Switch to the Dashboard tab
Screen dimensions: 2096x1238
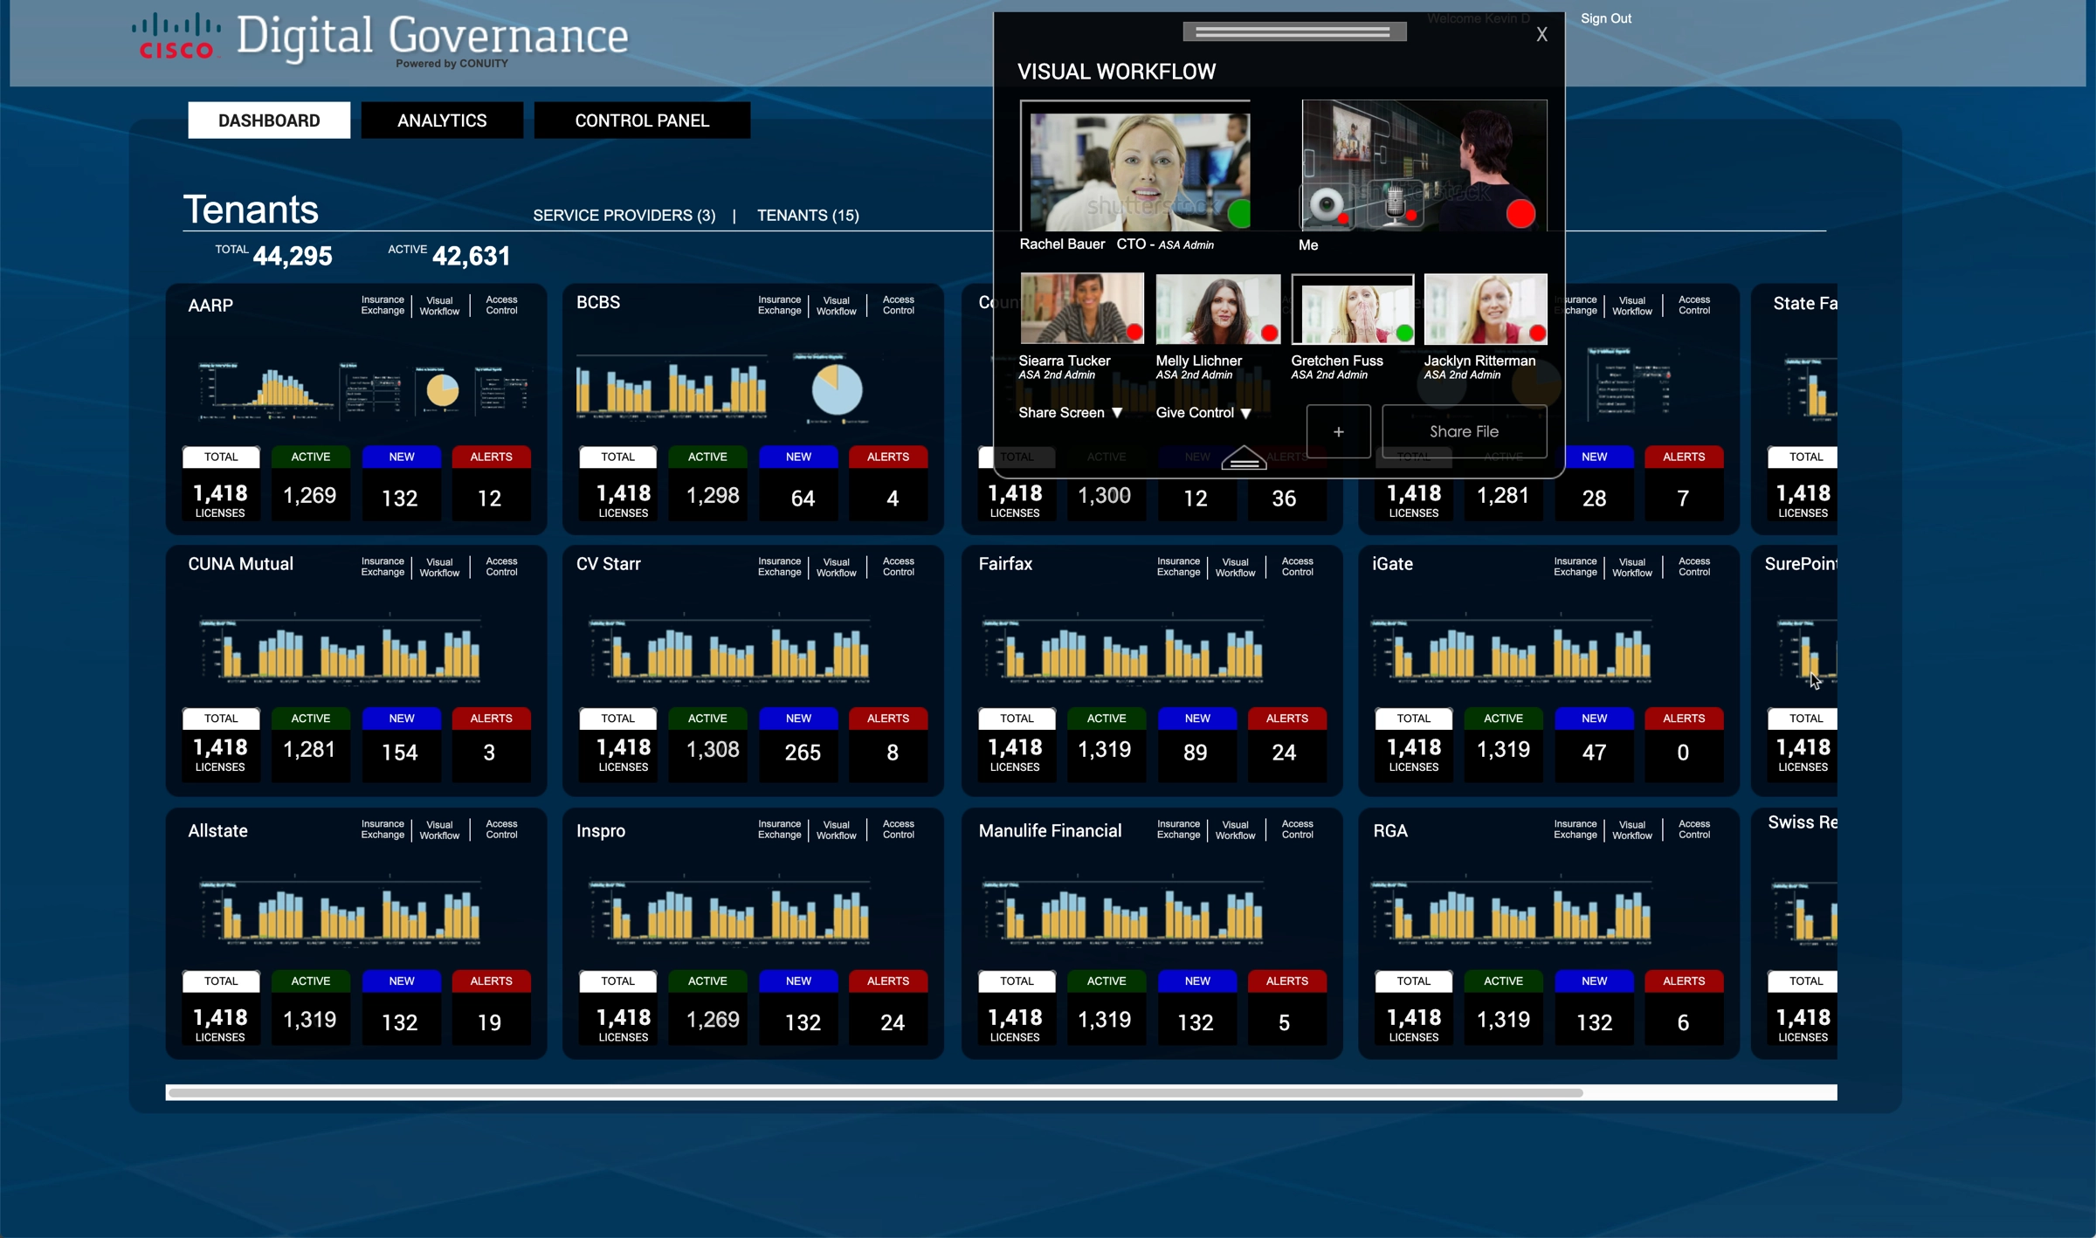pos(269,120)
